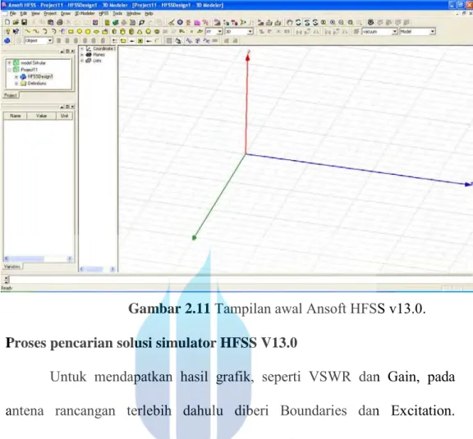Click the What's This help cursor icon
The image size is (473, 439).
16,31
